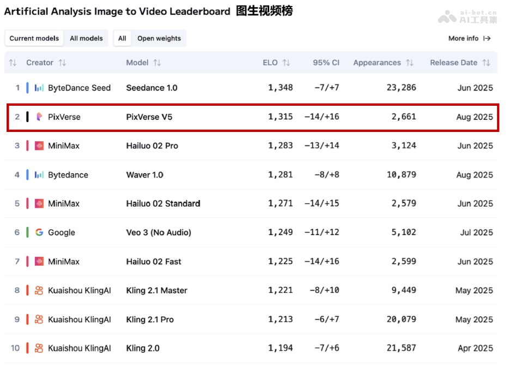This screenshot has width=510, height=368.
Task: Select the All weights filter option
Action: click(x=122, y=38)
